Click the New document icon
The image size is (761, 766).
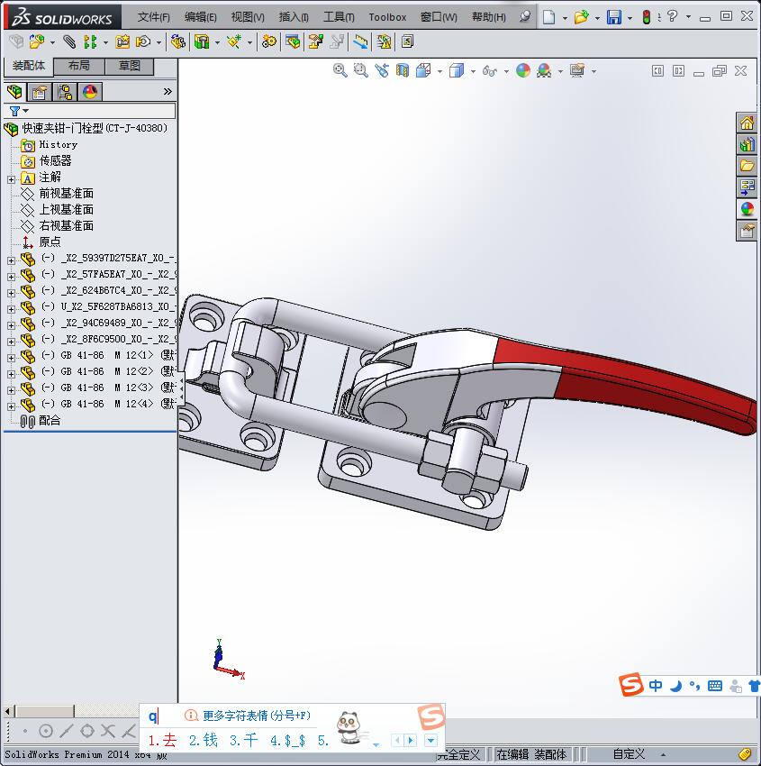point(548,17)
